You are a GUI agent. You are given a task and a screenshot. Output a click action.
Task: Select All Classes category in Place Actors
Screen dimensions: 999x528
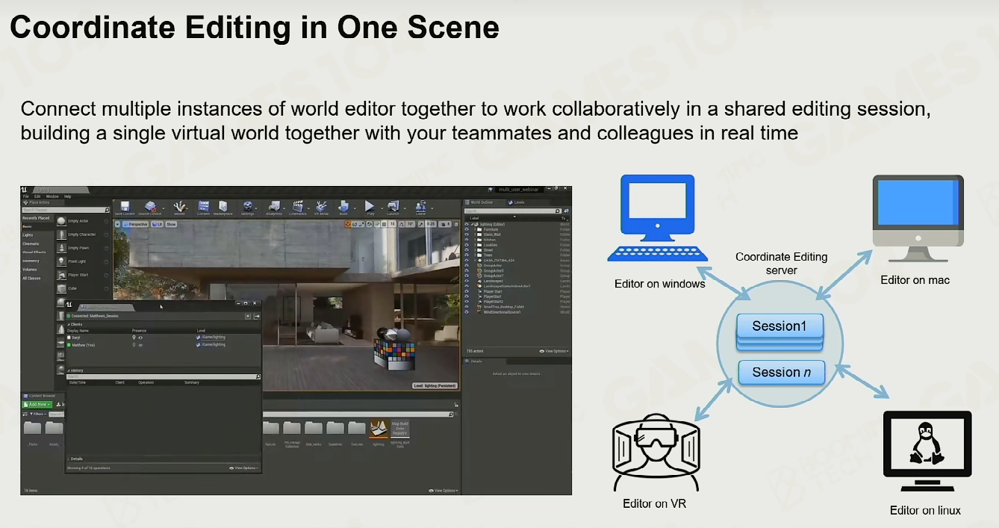click(x=31, y=278)
